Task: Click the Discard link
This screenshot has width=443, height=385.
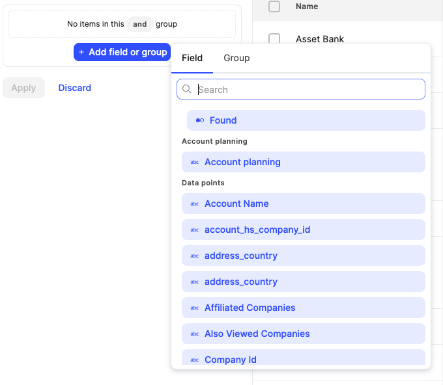Action: click(75, 88)
